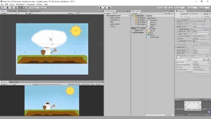Toggle Generate Physics Shape checkbox
Image resolution: width=211 pixels, height=119 pixels.
194,41
